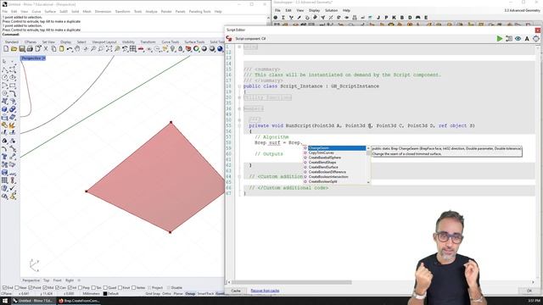Click the Grasshopper 'P' toolbar icon

pos(386,17)
